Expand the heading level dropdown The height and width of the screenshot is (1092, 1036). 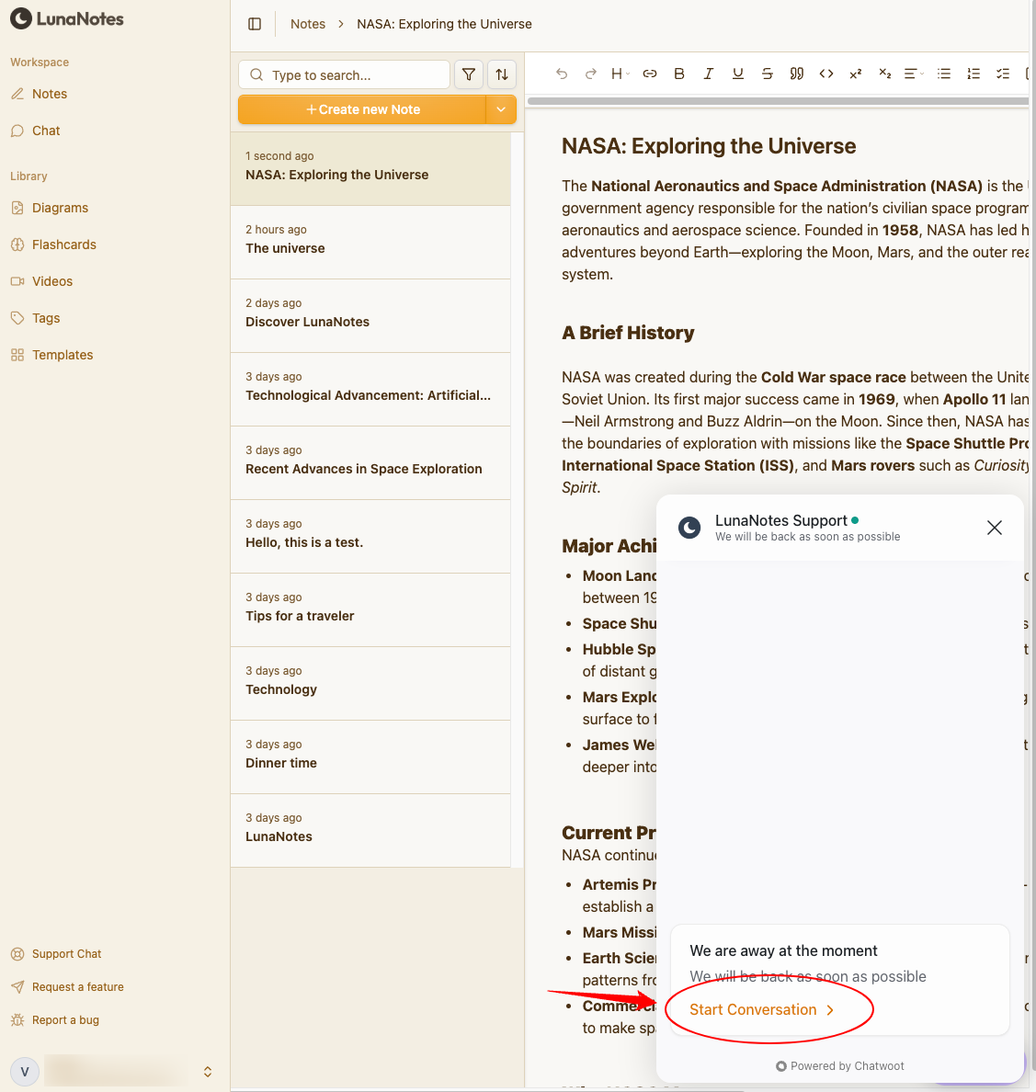click(620, 74)
